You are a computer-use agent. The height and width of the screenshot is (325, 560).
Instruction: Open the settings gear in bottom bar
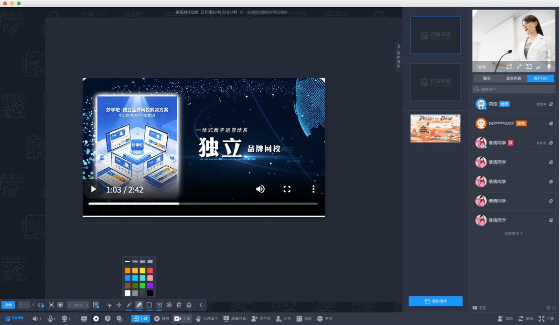(96, 319)
